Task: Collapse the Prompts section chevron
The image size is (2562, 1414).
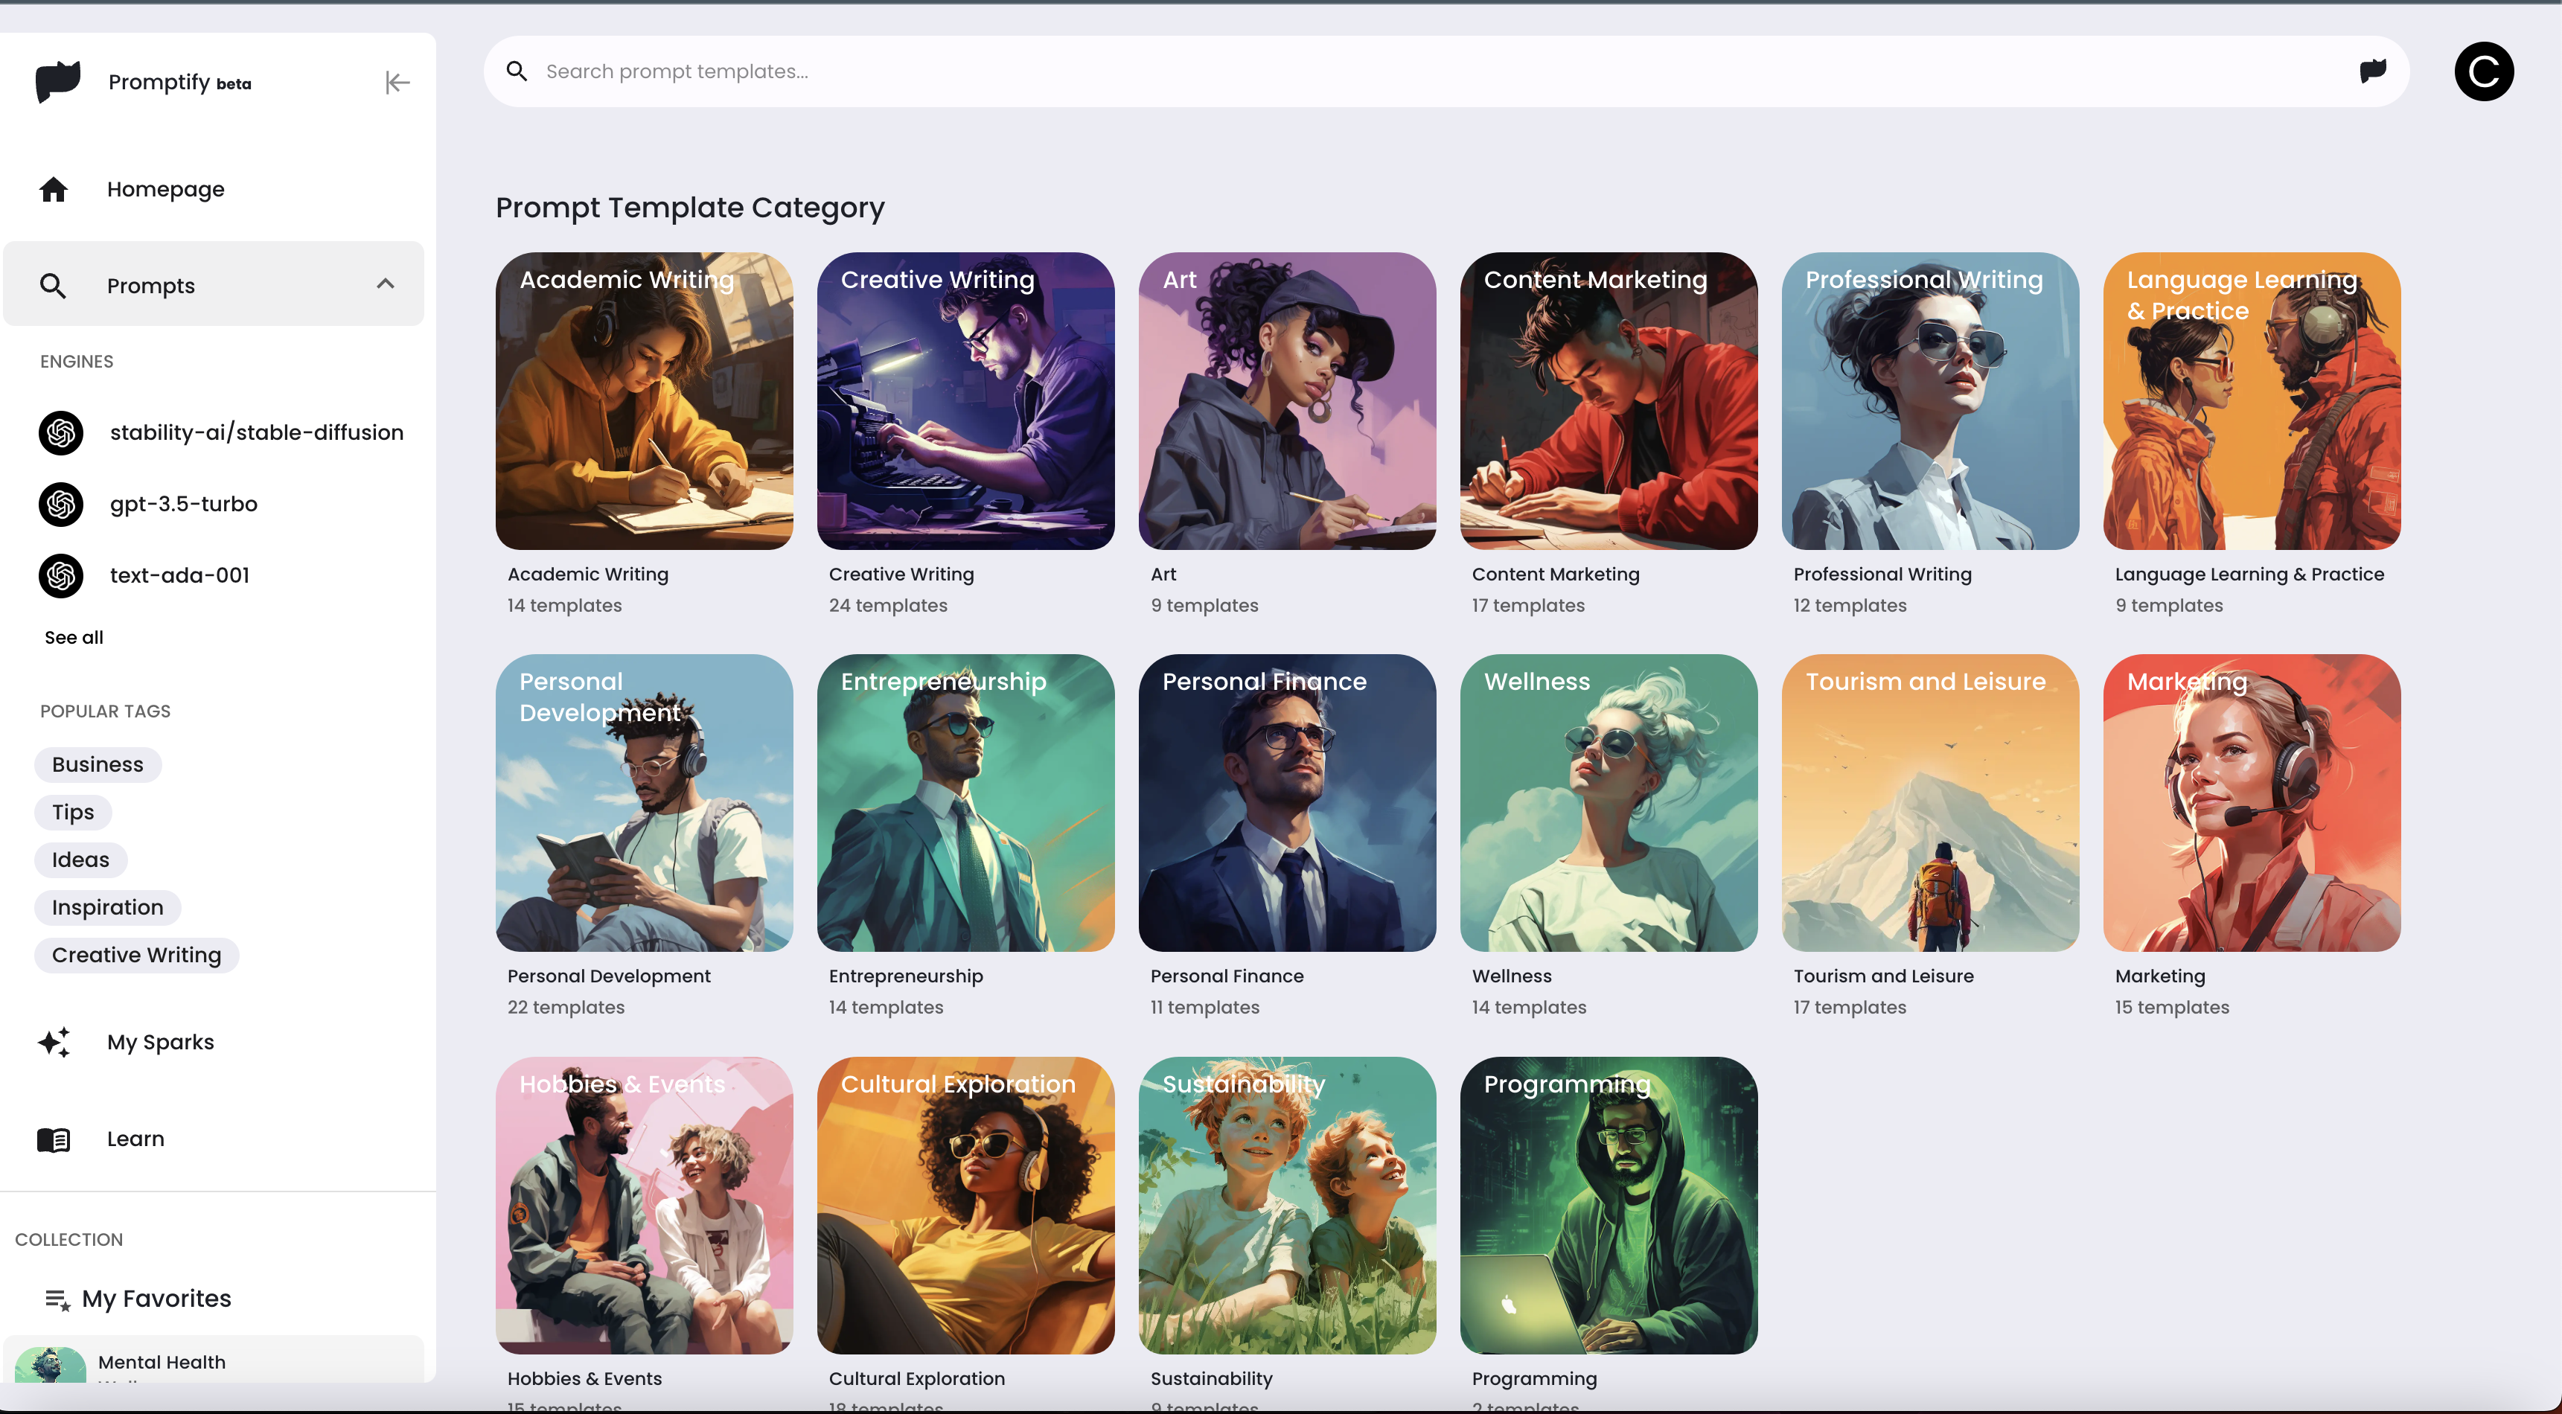Action: point(386,284)
